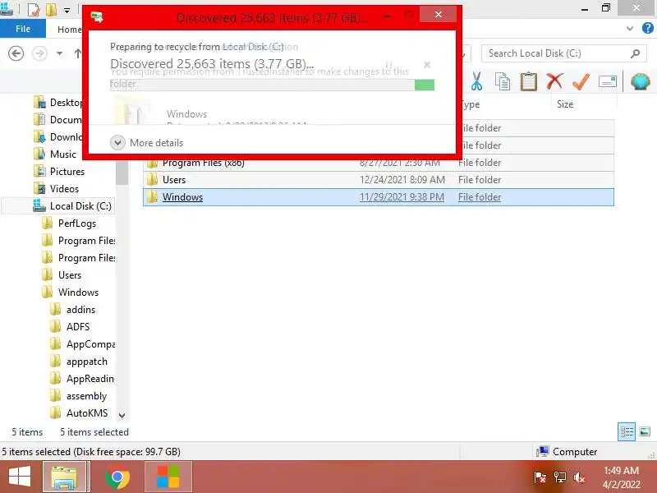
Task: Click the date 11/29/2021 9:38 PM
Action: click(x=402, y=197)
